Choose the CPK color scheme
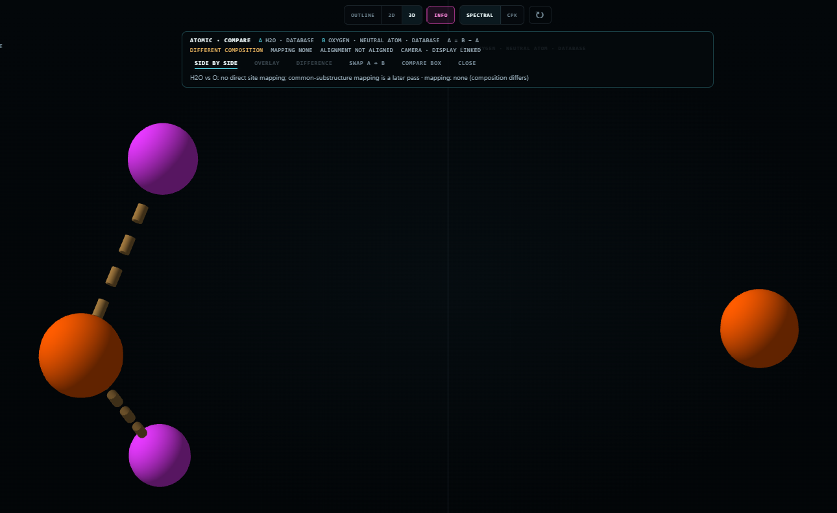The height and width of the screenshot is (513, 837). (512, 15)
